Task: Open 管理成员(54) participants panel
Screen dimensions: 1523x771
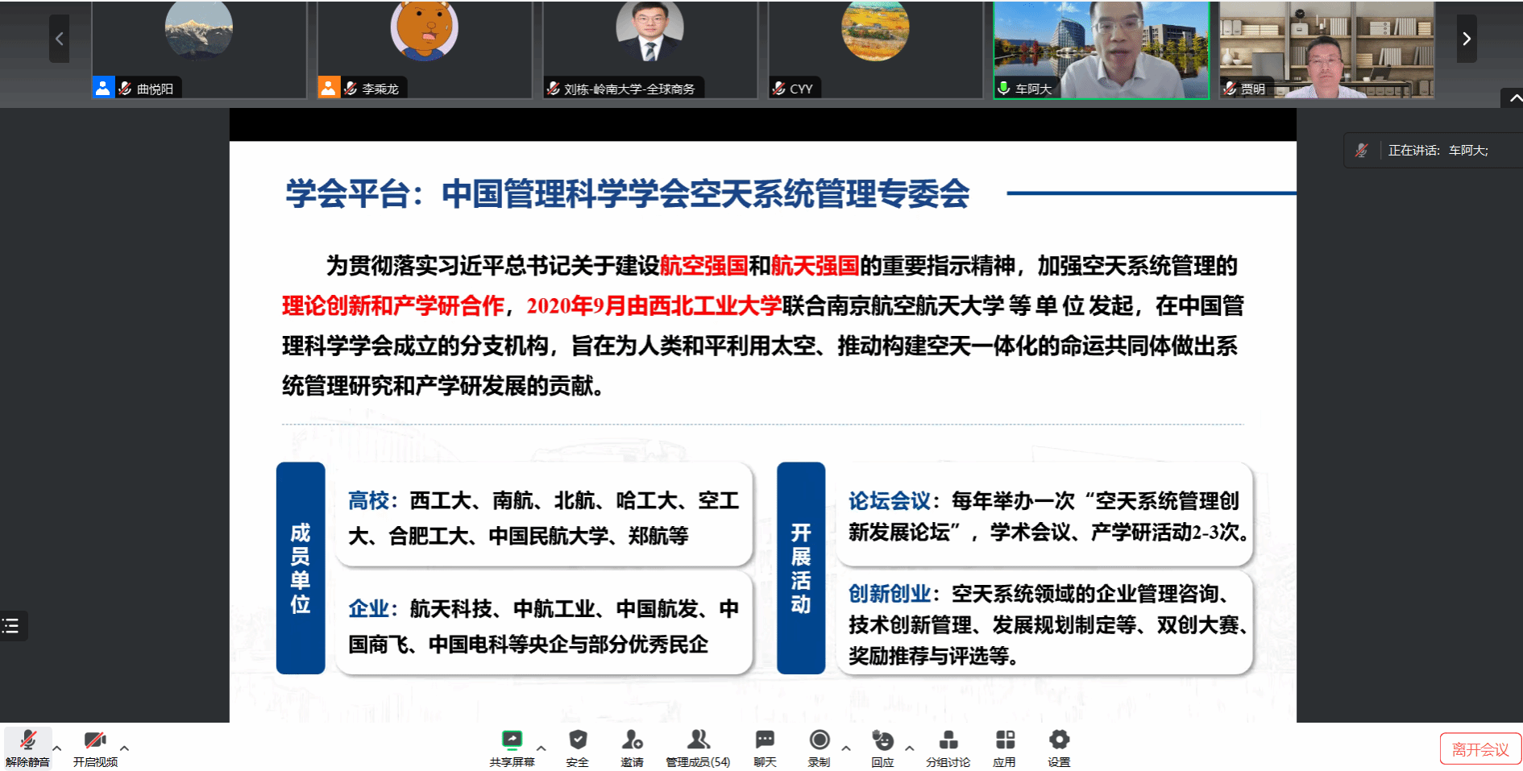Action: point(698,740)
